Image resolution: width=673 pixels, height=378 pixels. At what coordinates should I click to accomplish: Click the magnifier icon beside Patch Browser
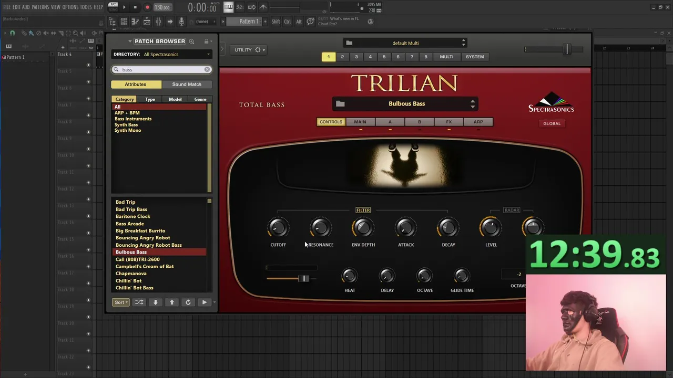[192, 41]
